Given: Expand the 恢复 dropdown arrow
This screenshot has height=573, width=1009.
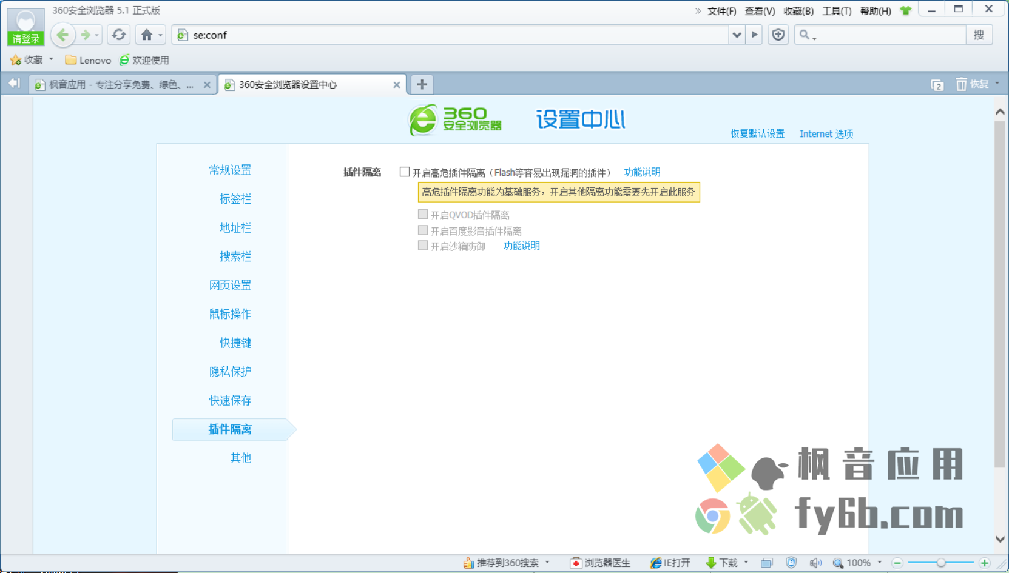Looking at the screenshot, I should [x=997, y=84].
